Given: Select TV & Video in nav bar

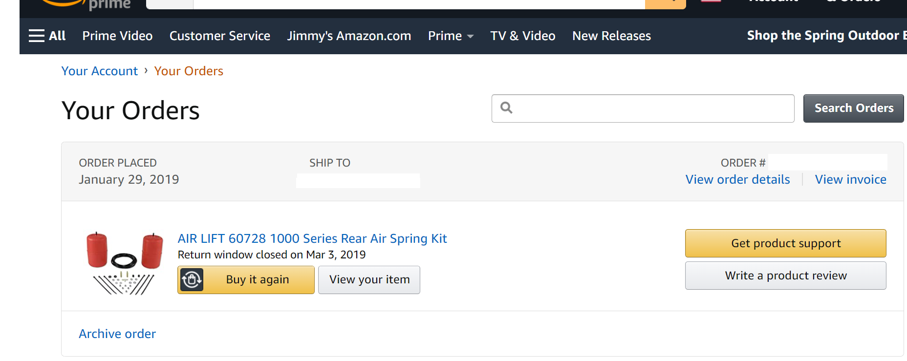Looking at the screenshot, I should [x=522, y=36].
